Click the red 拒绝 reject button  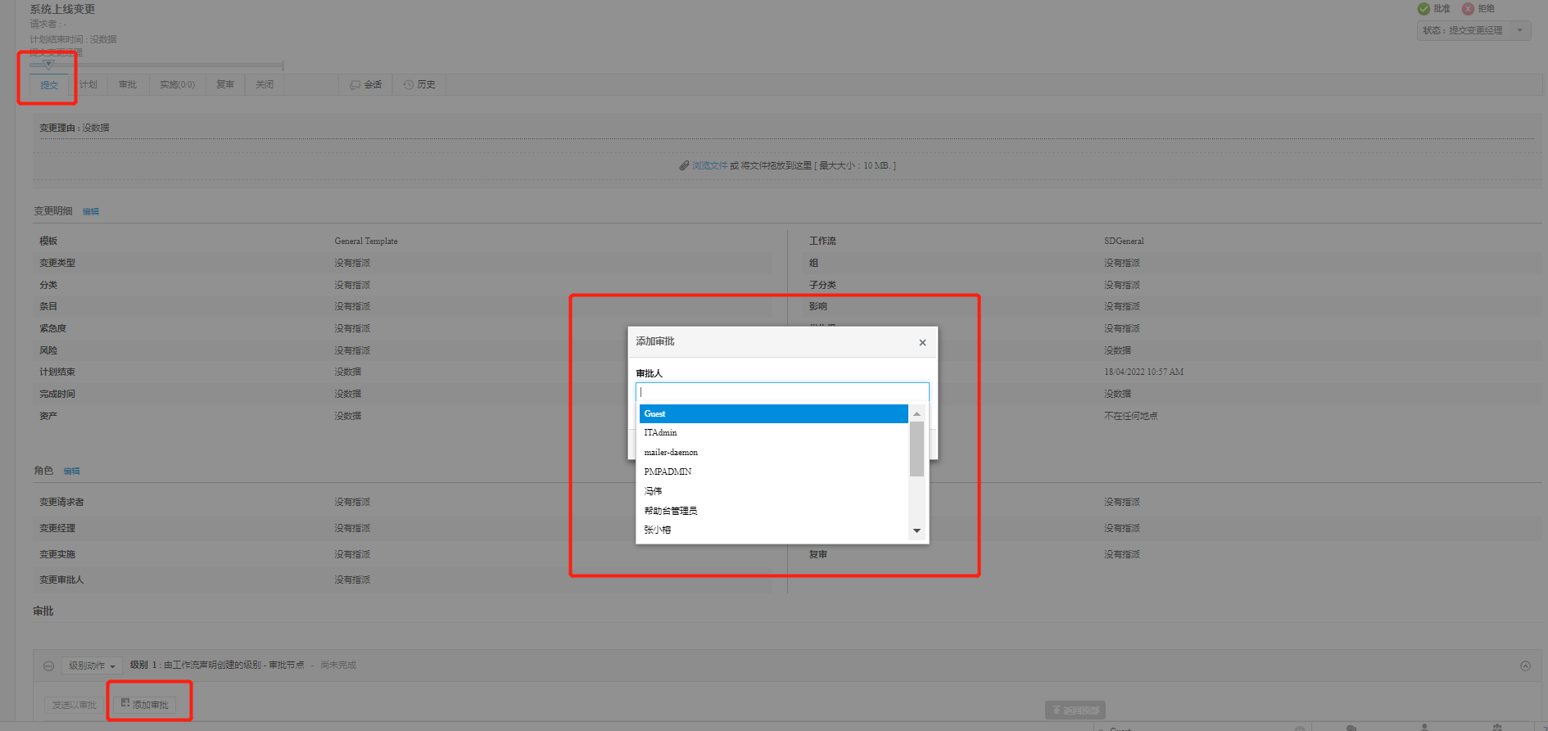[x=1479, y=9]
